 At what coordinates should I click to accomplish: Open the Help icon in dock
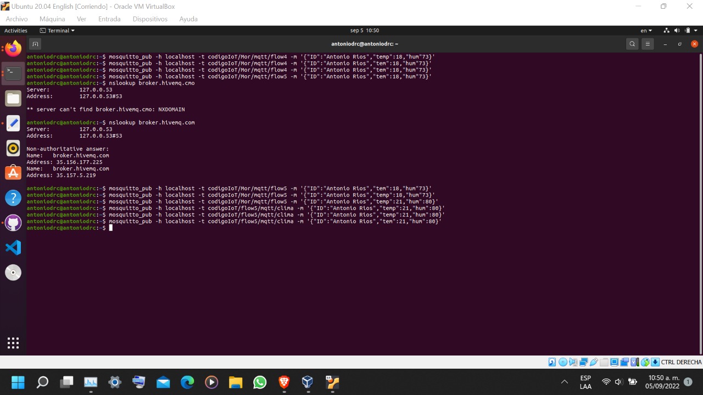(x=13, y=198)
